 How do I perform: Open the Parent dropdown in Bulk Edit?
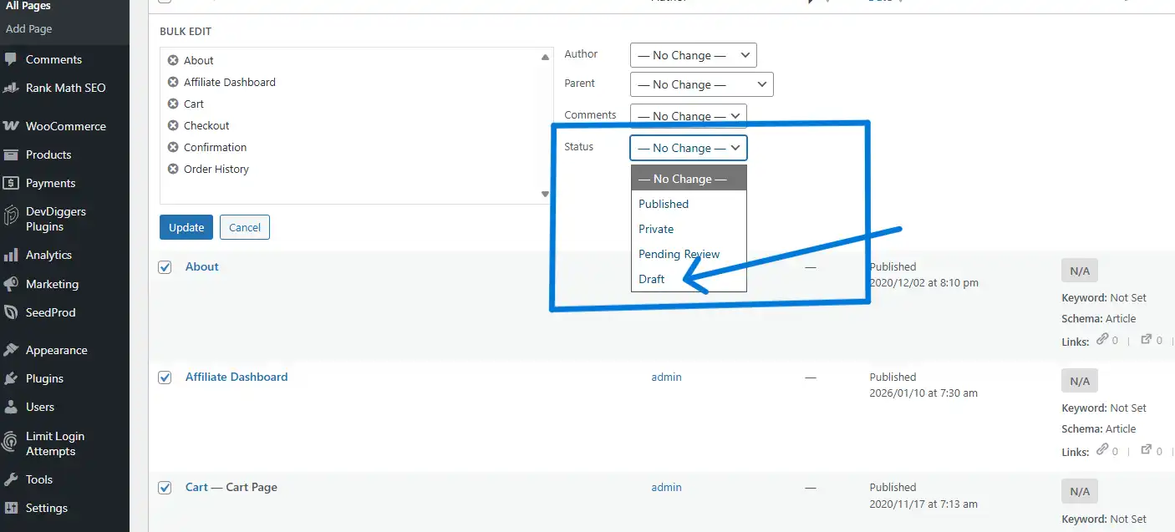click(702, 84)
